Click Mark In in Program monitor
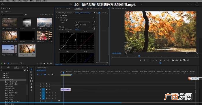 [144, 60]
